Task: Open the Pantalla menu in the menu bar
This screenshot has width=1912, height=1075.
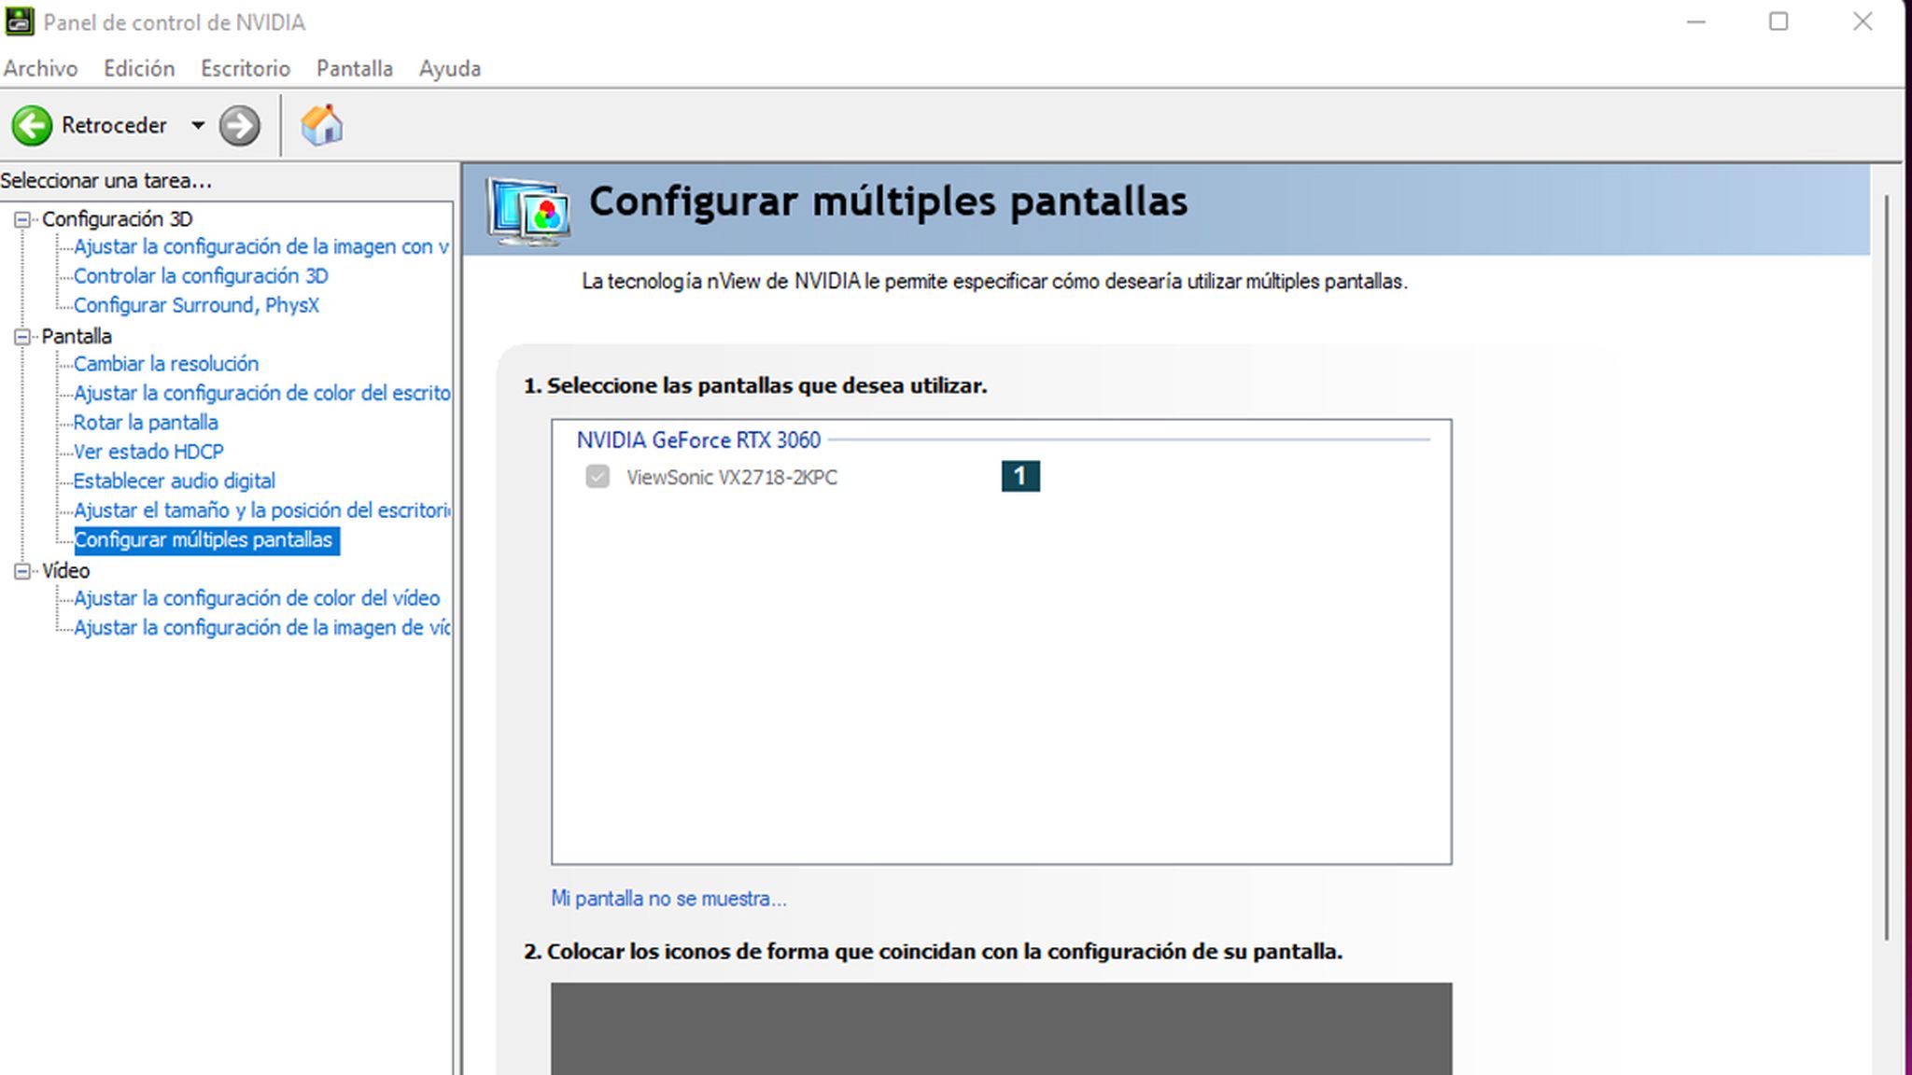Action: click(353, 68)
